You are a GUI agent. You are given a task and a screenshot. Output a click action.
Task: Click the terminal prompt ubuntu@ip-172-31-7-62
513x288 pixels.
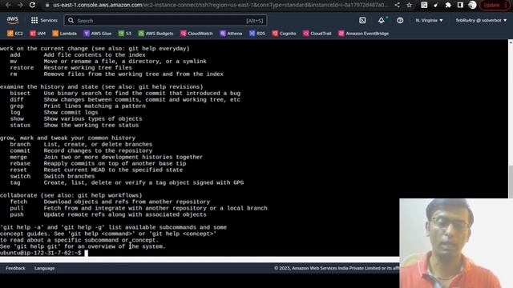(x=41, y=253)
